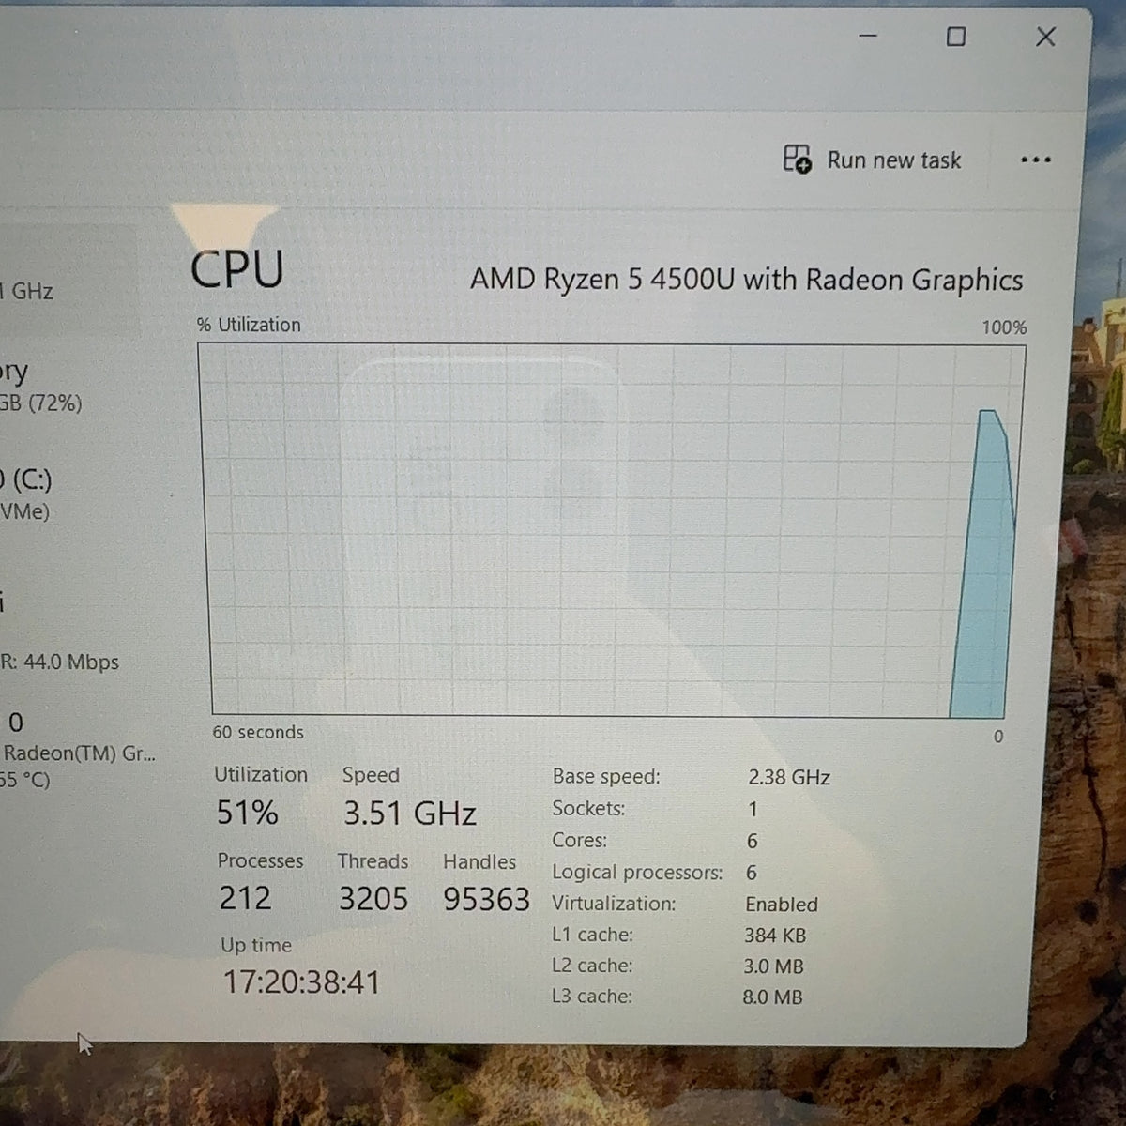Open the three-dot more options menu
The height and width of the screenshot is (1126, 1126).
(x=1036, y=160)
